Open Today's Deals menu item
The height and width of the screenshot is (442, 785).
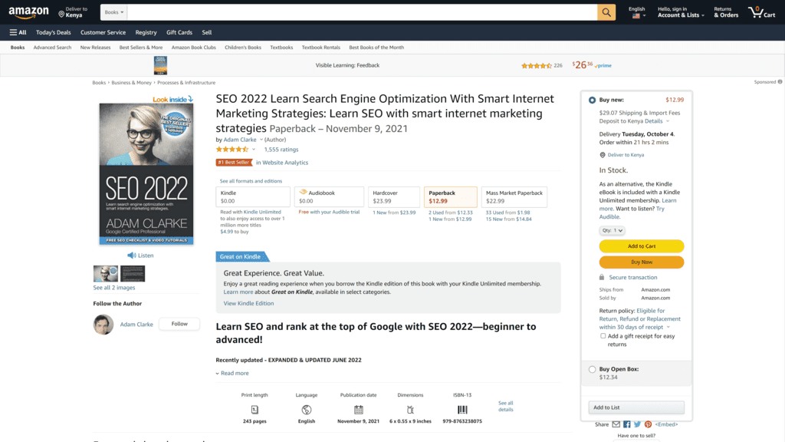53,32
